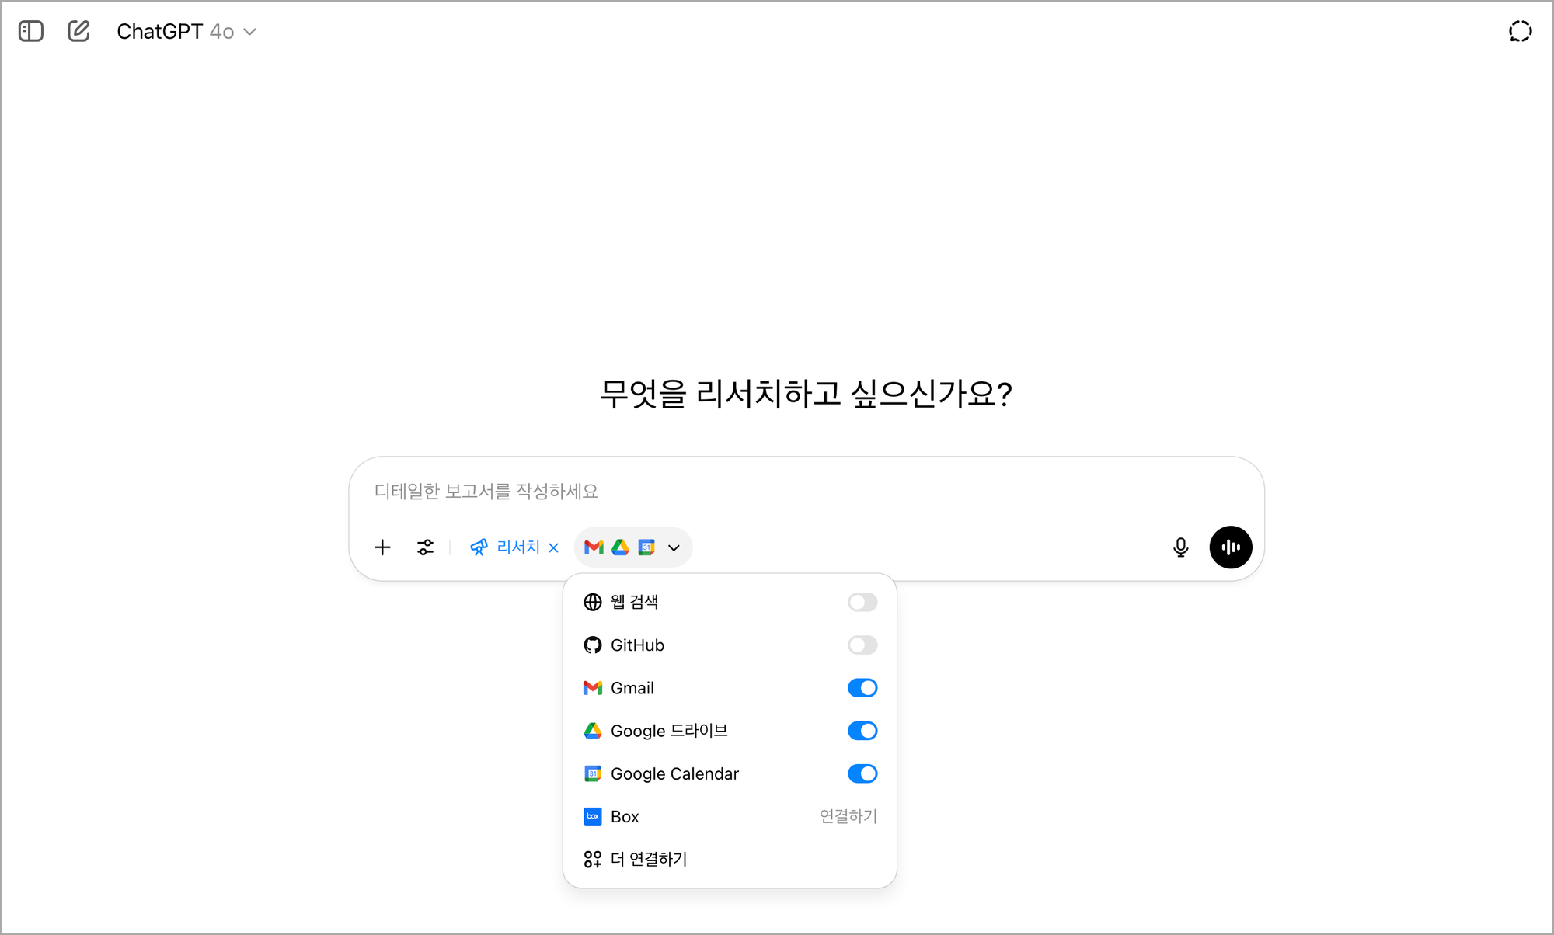Click the temporary chat dashed circle icon

[1520, 31]
